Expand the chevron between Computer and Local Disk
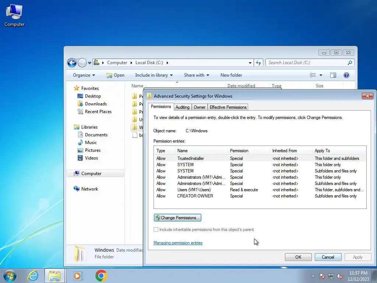 131,63
